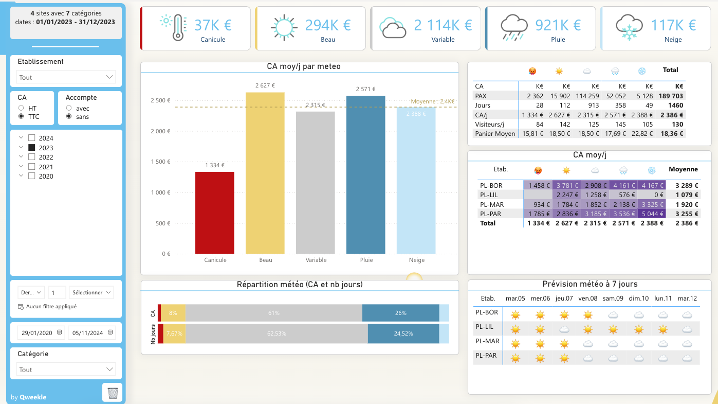Click the trash bin clear filters icon
This screenshot has width=718, height=404.
(113, 393)
